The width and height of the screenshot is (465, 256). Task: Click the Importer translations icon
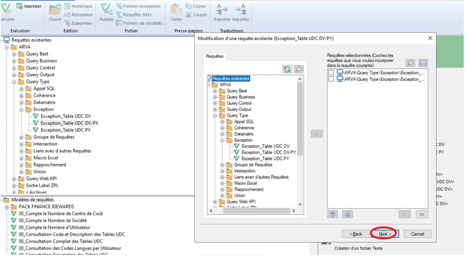[x=240, y=10]
